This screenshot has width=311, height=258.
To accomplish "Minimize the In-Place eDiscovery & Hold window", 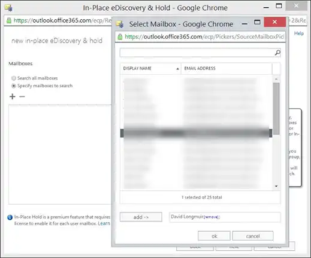I will [266, 8].
